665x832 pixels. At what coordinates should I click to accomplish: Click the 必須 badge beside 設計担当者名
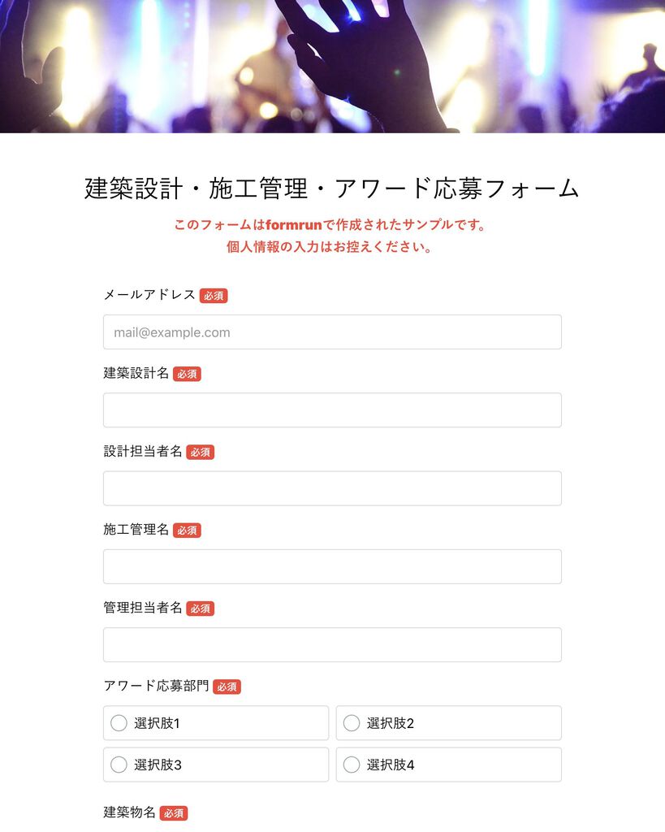200,452
